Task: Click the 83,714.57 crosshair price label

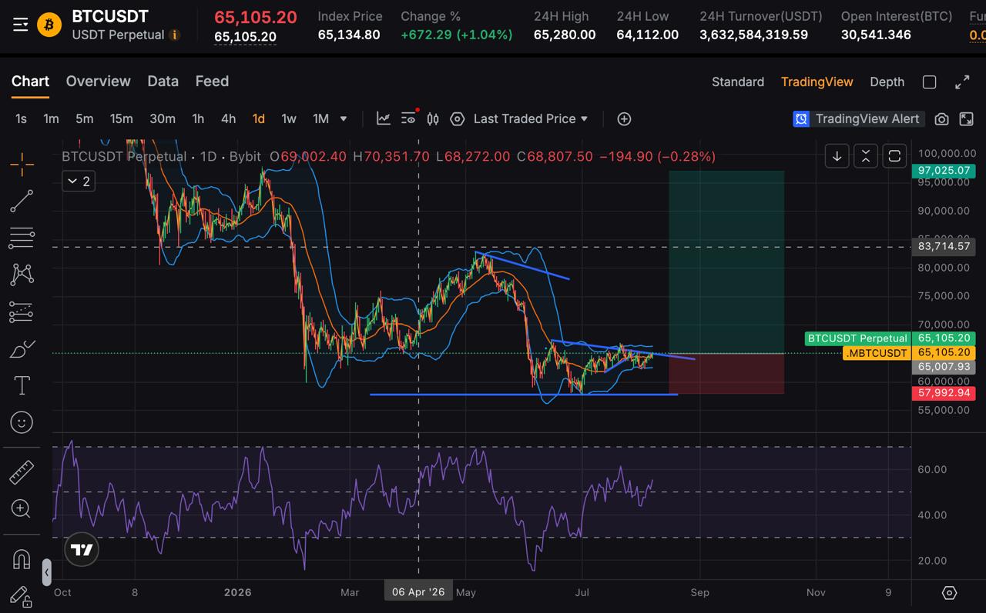Action: (944, 247)
